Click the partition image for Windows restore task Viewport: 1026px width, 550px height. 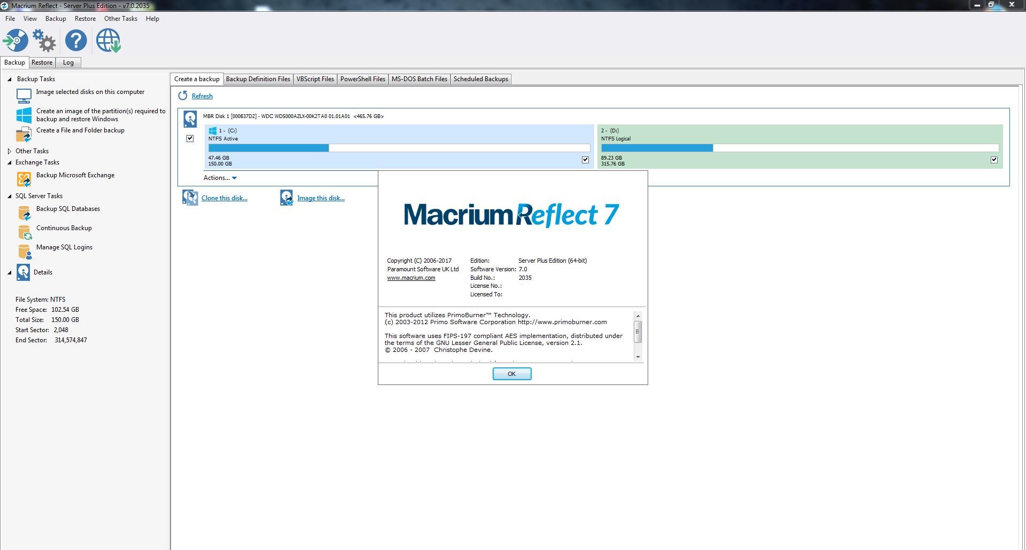coord(101,115)
